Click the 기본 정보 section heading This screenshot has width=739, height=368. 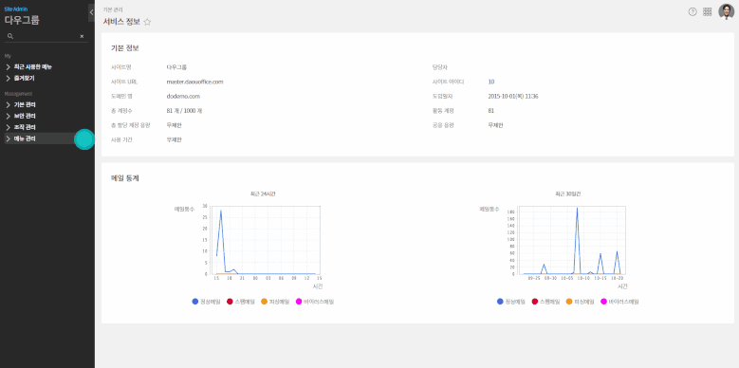click(125, 48)
